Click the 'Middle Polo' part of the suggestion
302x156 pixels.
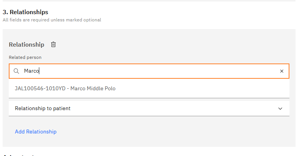[101, 88]
